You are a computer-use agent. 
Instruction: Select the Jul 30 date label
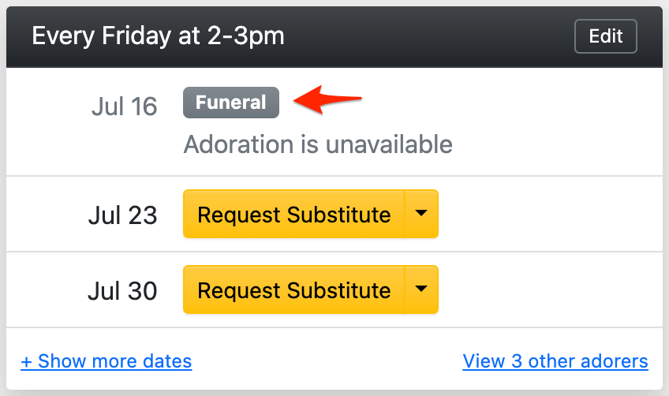tap(122, 291)
